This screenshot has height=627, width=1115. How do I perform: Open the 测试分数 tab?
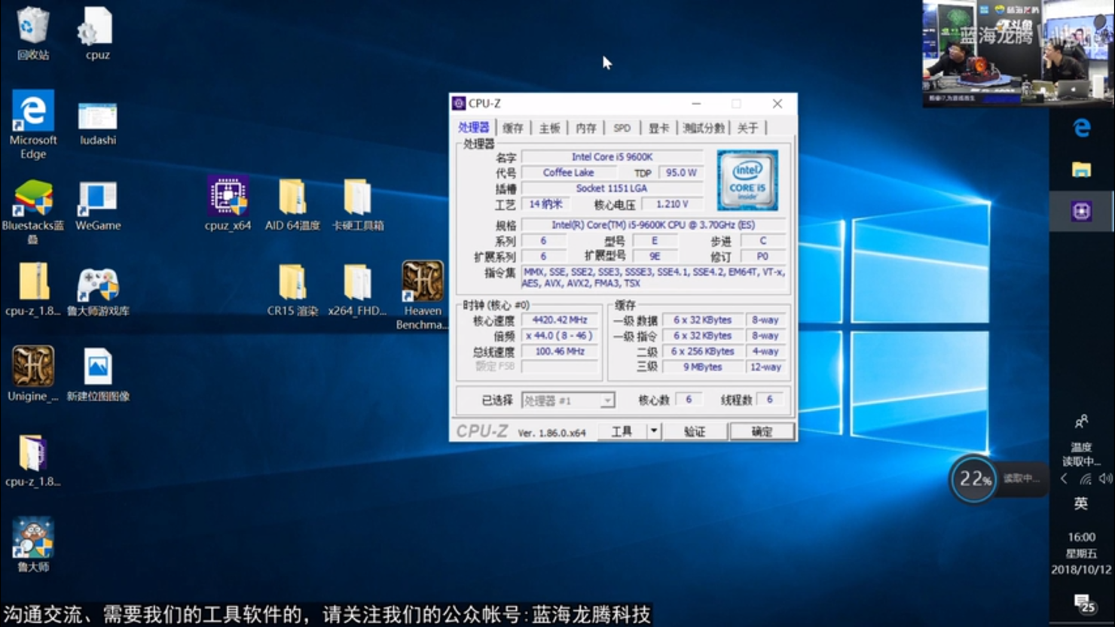(x=703, y=128)
